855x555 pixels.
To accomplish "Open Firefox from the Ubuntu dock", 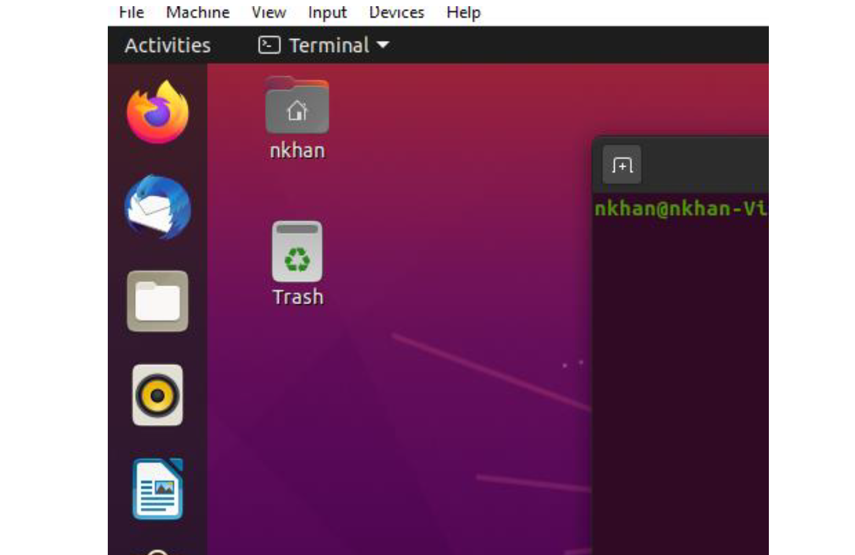I will coord(157,112).
